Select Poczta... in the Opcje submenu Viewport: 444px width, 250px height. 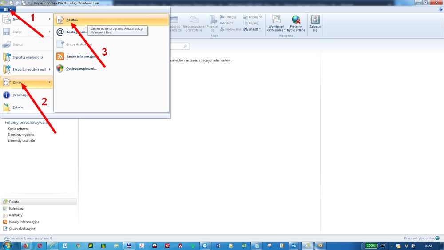click(111, 20)
